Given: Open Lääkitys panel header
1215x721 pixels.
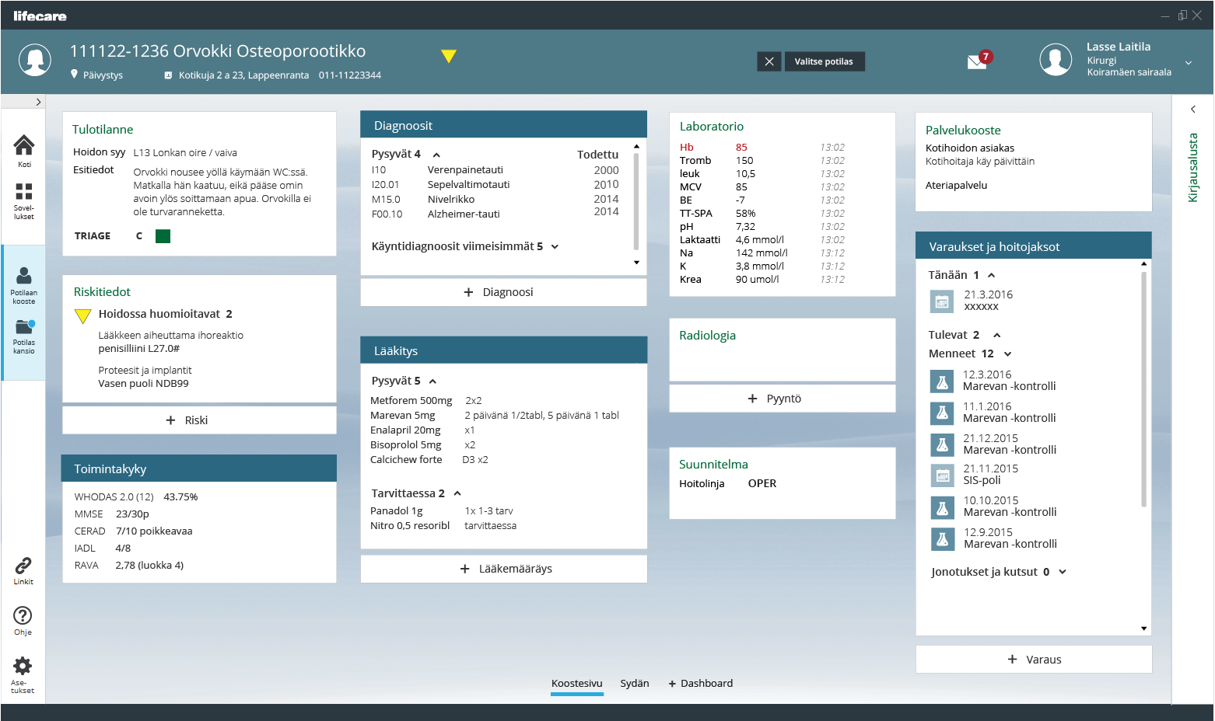Looking at the screenshot, I should click(x=504, y=350).
